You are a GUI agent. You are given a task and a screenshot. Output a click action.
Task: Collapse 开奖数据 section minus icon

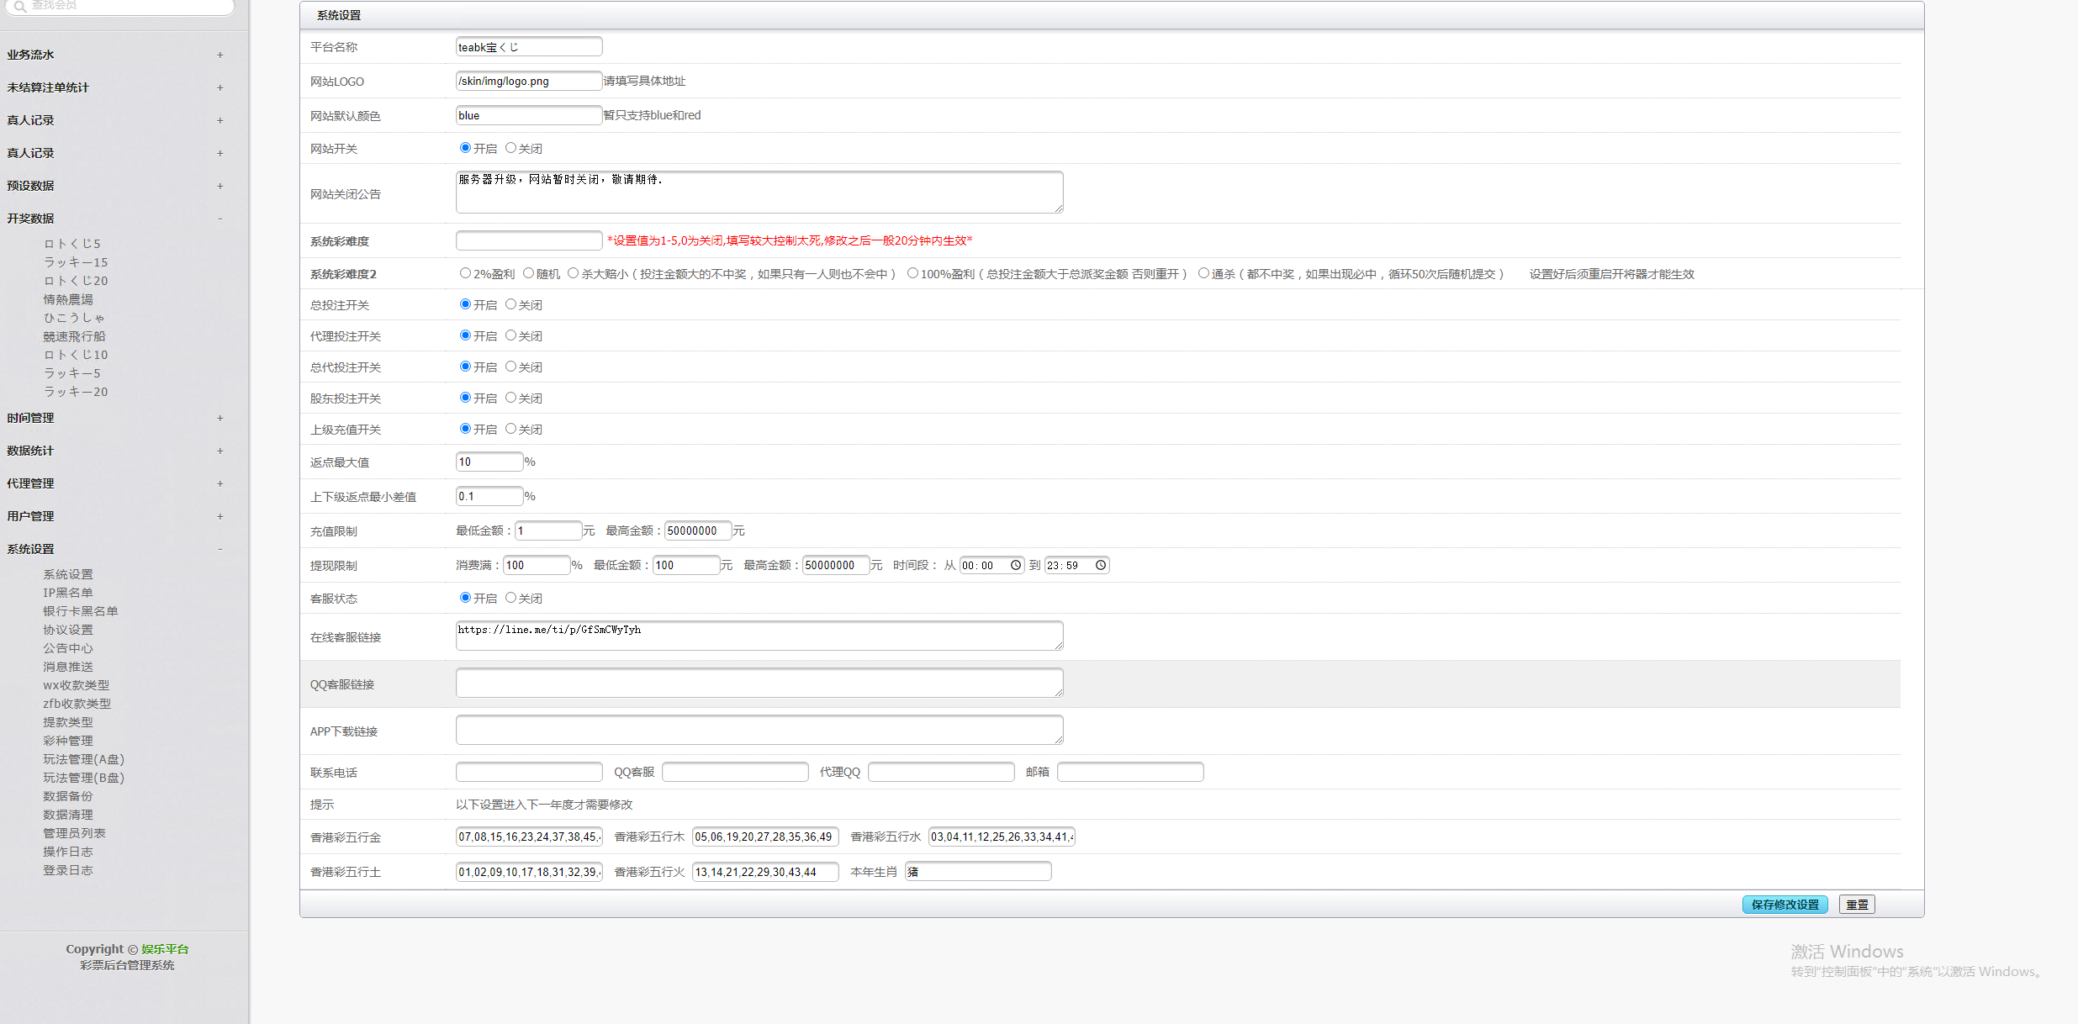(x=220, y=219)
